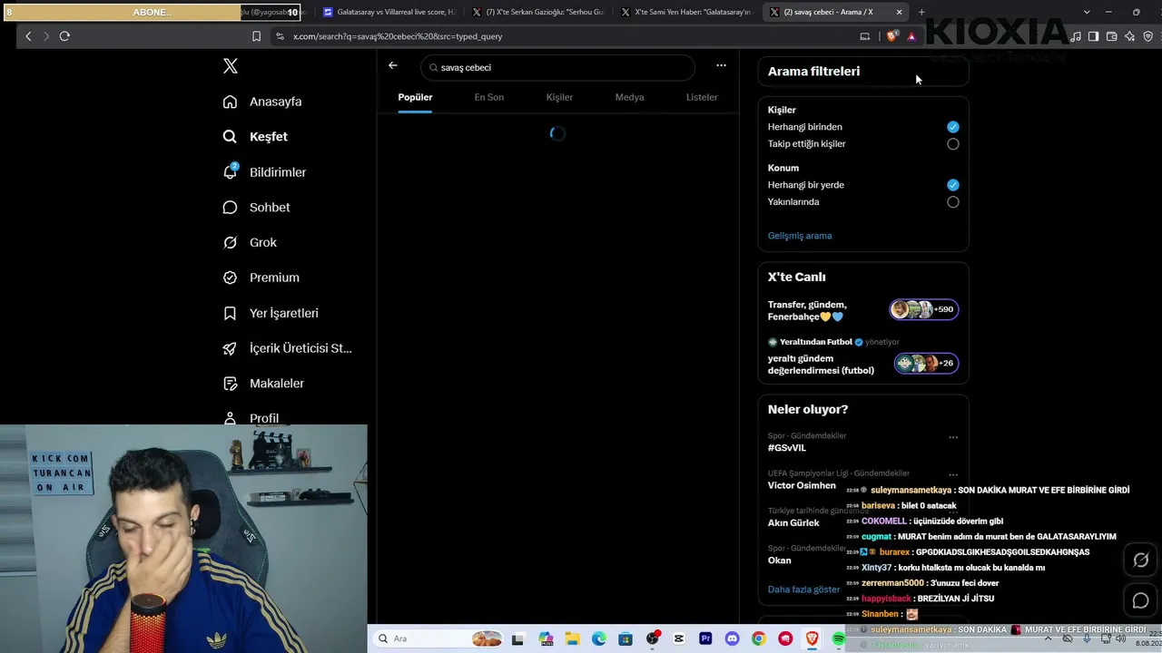
Task: Open Transfer, gündem, Fenerbahçe live space
Action: [x=863, y=310]
